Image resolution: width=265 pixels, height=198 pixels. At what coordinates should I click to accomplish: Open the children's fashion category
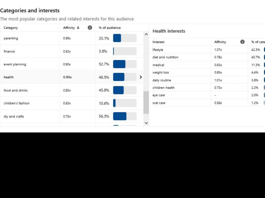click(72, 103)
